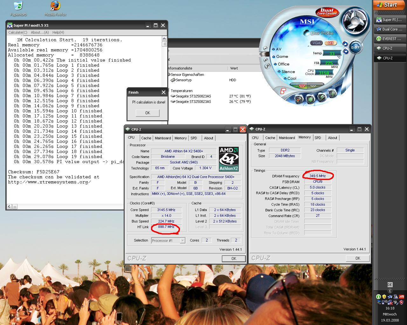The image size is (407, 325).
Task: Switch to Super PI taskbar entry
Action: click(x=390, y=20)
